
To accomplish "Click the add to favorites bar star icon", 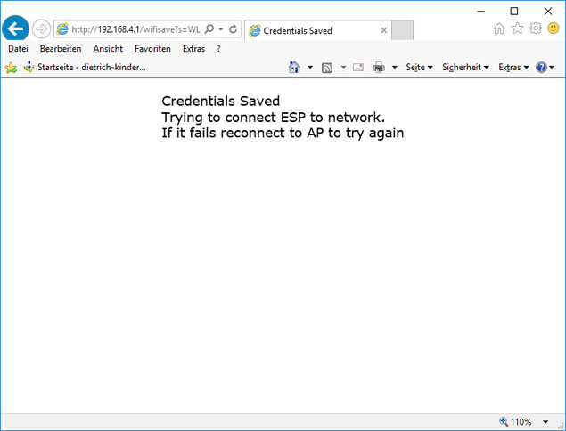I will (12, 68).
